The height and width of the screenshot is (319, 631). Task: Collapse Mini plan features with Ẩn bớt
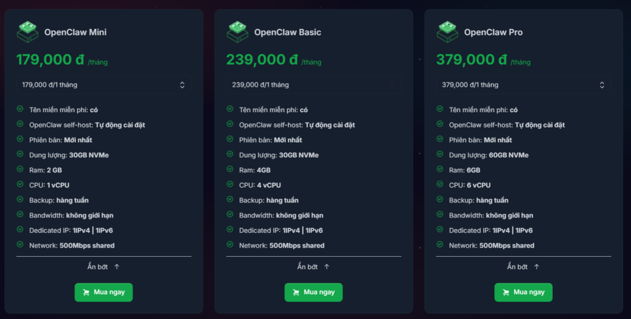pos(99,267)
